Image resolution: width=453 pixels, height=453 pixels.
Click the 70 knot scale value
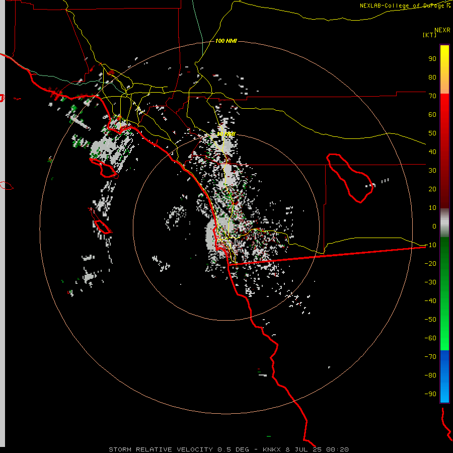point(432,96)
